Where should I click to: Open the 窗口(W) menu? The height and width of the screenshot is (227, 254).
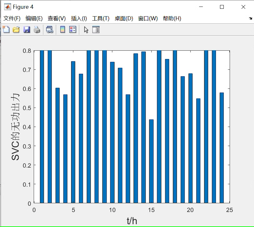pyautogui.click(x=148, y=18)
